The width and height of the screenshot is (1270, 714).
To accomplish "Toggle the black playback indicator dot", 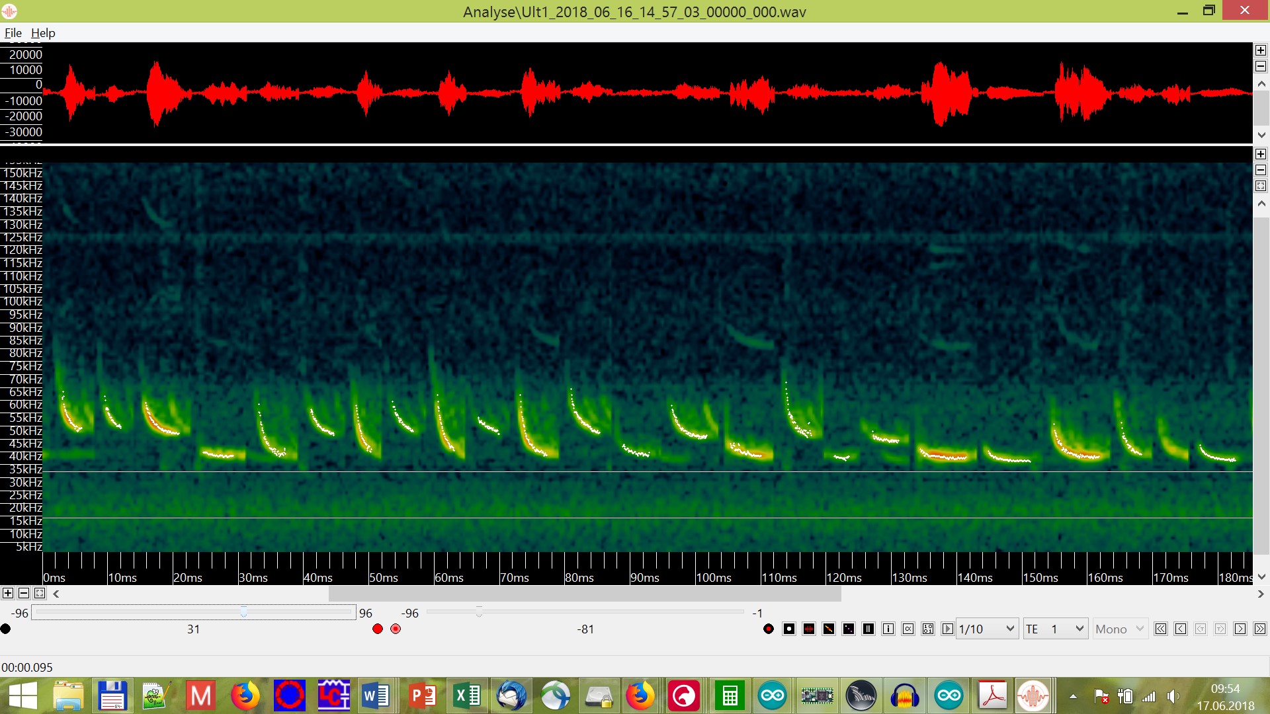I will tap(6, 629).
